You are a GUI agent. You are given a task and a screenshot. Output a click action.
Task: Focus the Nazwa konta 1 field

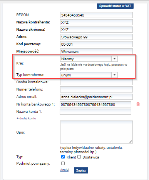tap(95, 112)
